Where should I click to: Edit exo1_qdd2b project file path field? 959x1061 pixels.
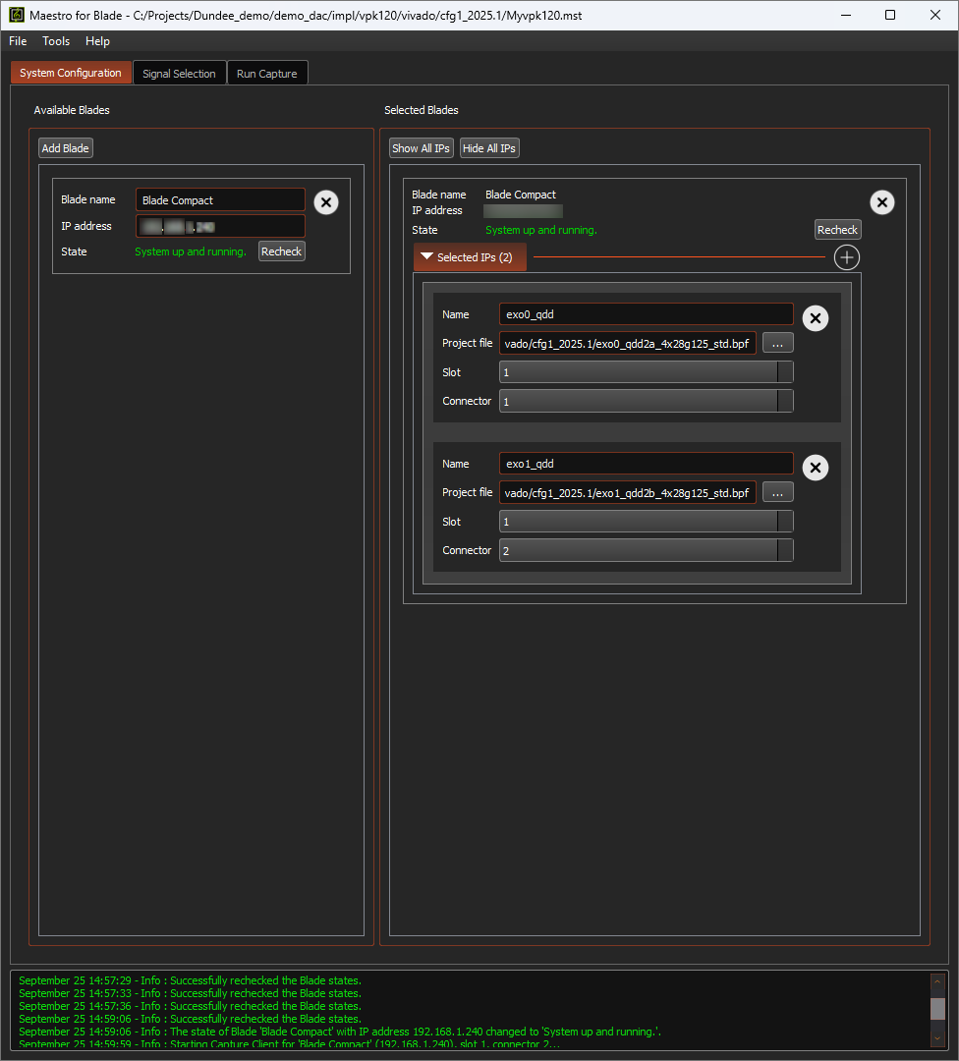[627, 492]
